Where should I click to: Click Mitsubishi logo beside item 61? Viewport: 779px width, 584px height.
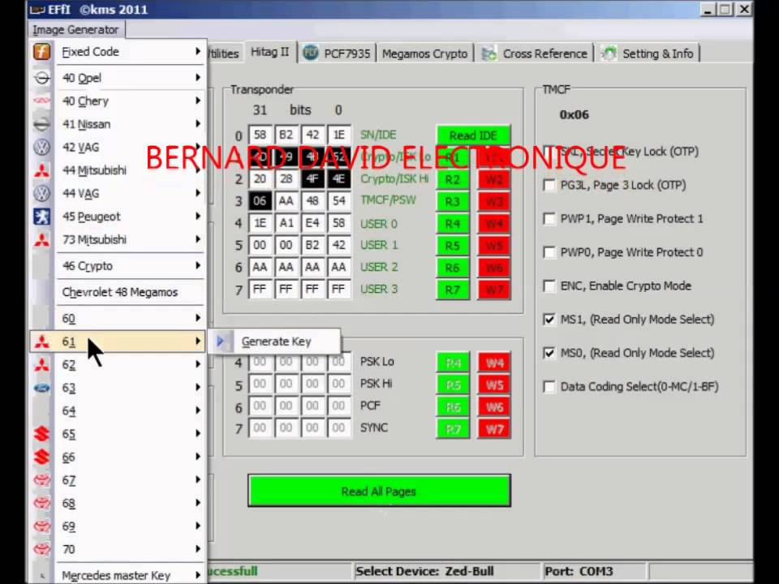coord(41,341)
